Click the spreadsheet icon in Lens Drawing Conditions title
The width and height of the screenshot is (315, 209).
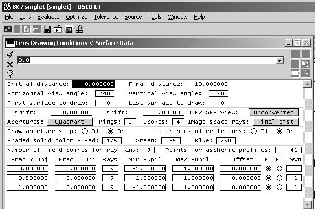tap(10, 43)
